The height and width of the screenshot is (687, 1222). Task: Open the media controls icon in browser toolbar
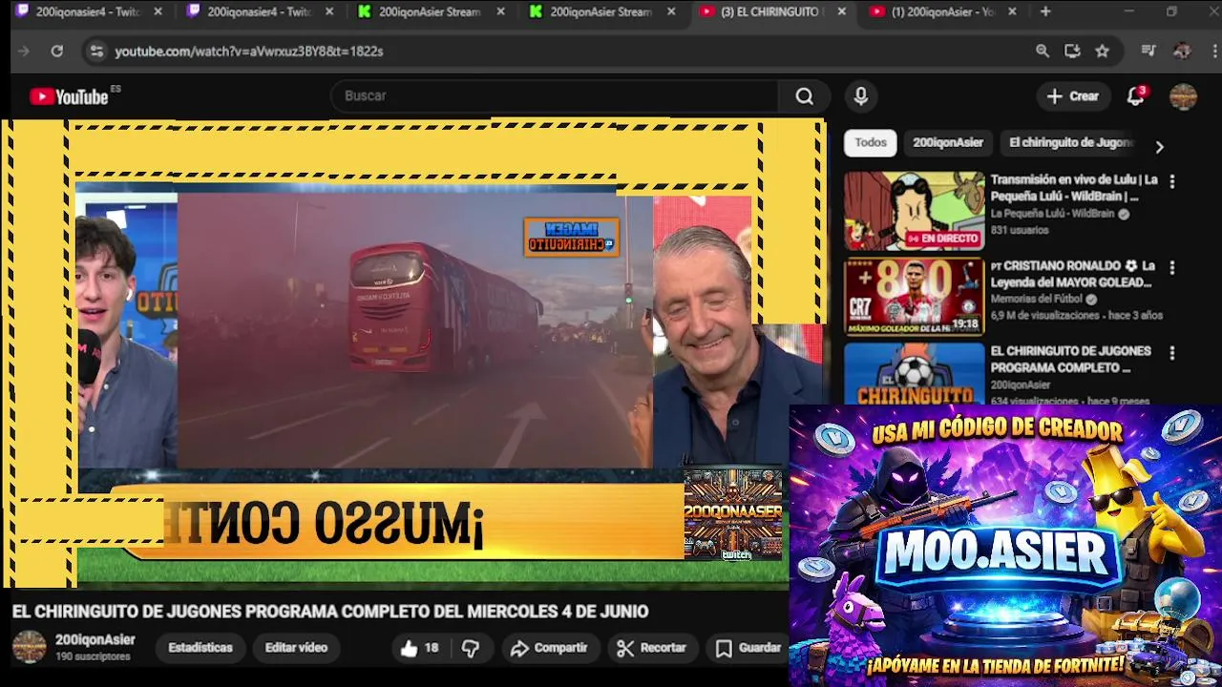coord(1148,51)
